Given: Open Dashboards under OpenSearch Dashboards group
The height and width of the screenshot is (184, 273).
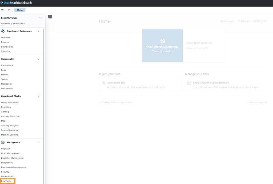Looking at the screenshot, I should click(x=7, y=47).
